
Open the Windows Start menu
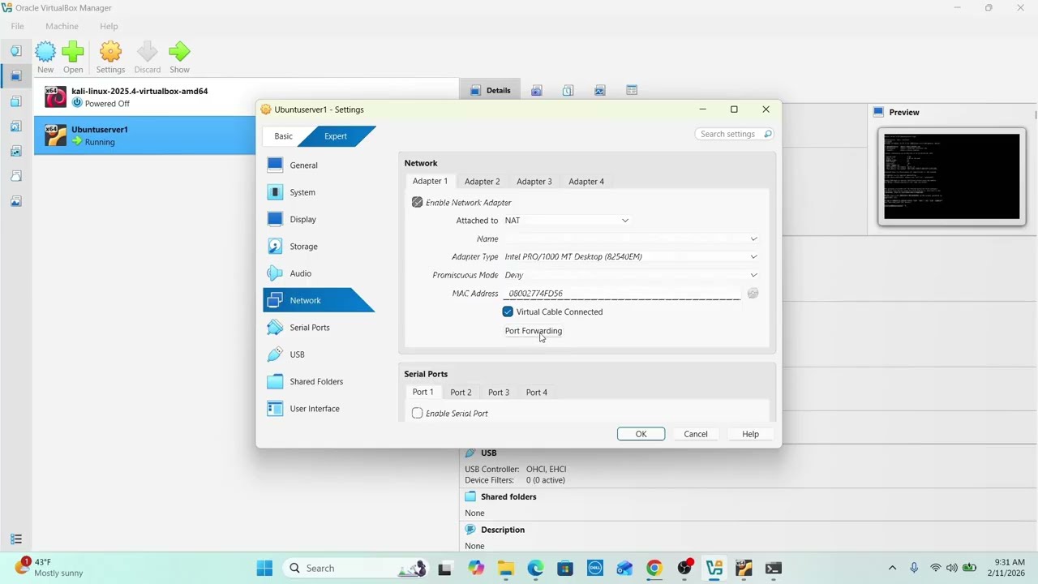click(x=264, y=569)
